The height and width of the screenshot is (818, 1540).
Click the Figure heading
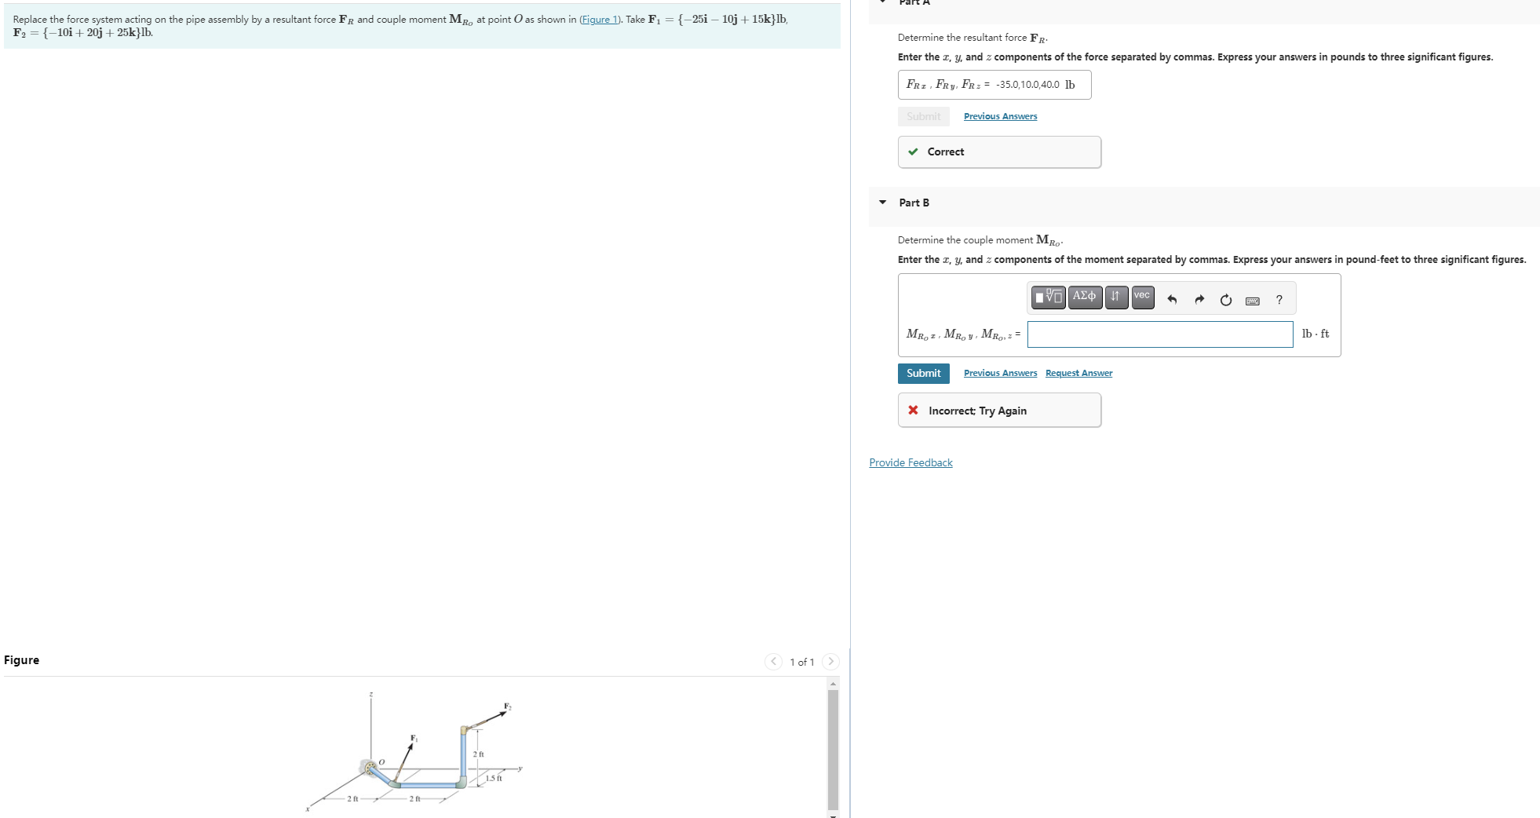click(22, 660)
